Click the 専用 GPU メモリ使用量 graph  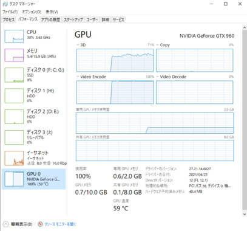coord(155,123)
